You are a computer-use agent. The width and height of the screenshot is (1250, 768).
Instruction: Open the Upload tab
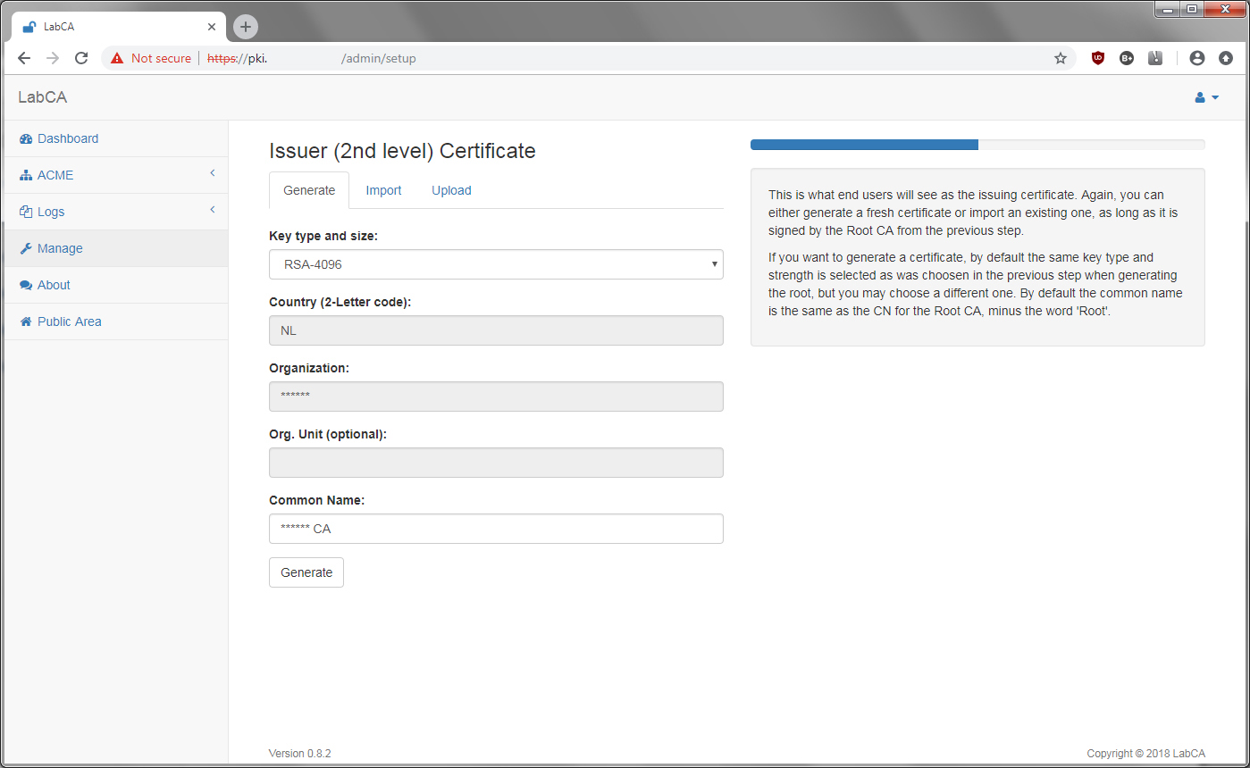(x=451, y=190)
